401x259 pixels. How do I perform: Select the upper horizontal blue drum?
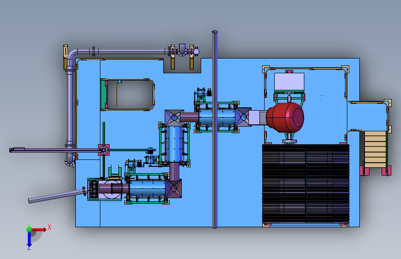tap(217, 117)
